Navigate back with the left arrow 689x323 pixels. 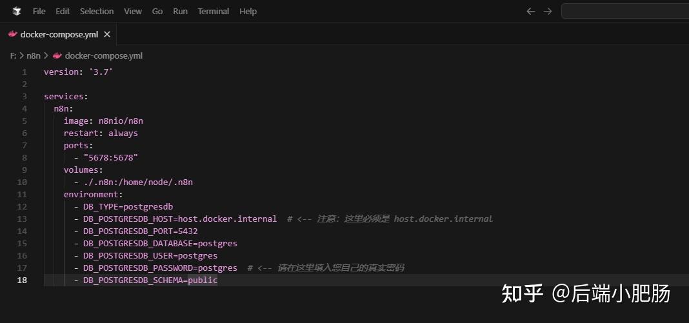[531, 12]
